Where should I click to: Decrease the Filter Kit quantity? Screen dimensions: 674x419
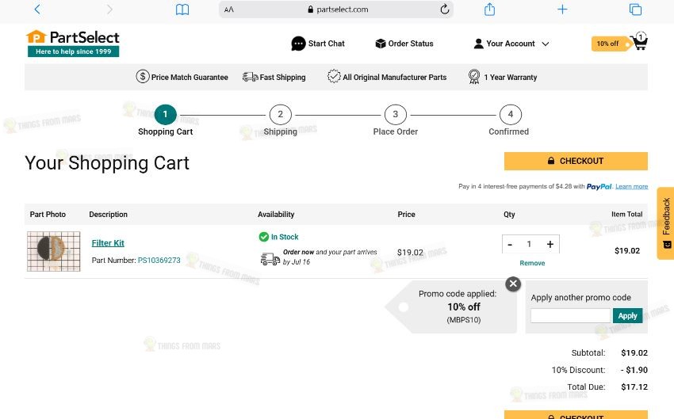click(510, 244)
